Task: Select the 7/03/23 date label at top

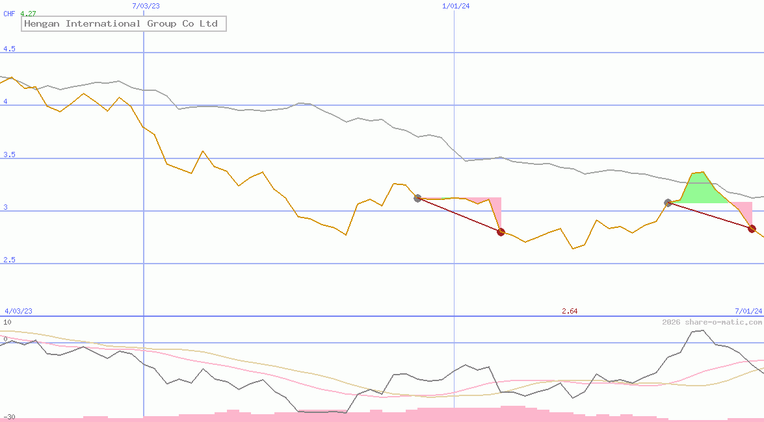Action: click(x=146, y=6)
